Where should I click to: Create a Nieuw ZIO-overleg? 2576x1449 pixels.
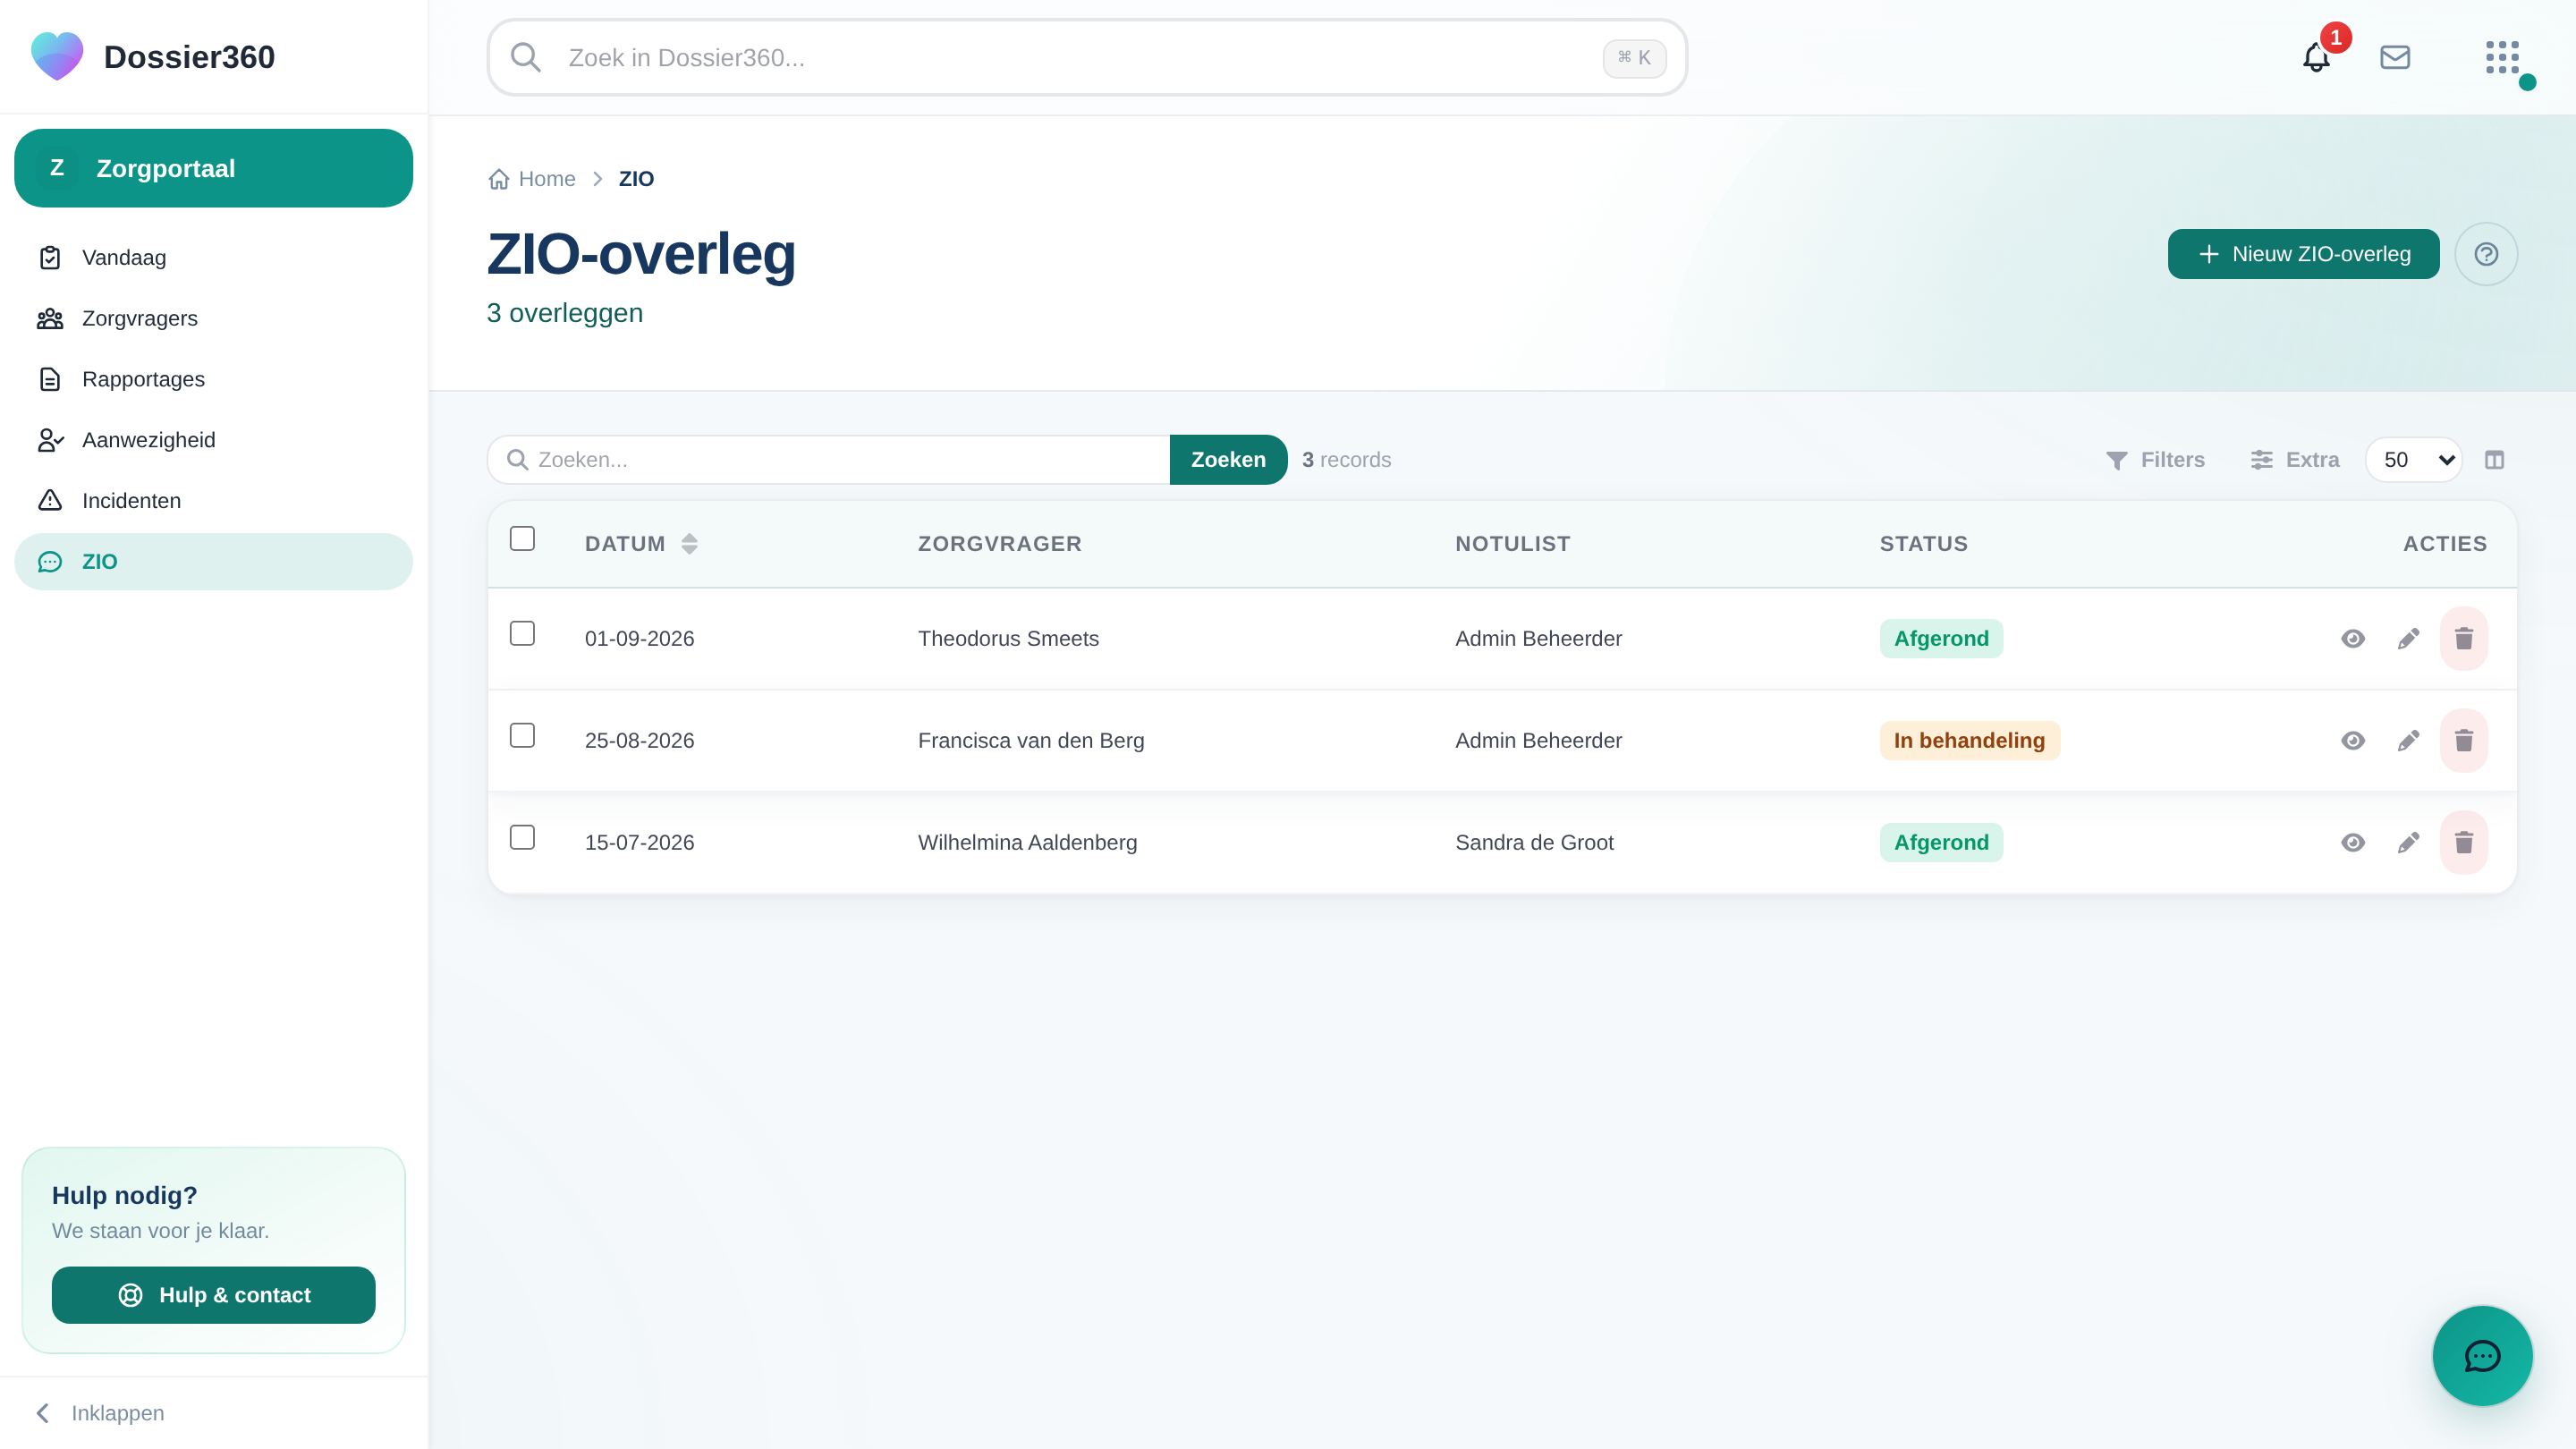(2303, 254)
